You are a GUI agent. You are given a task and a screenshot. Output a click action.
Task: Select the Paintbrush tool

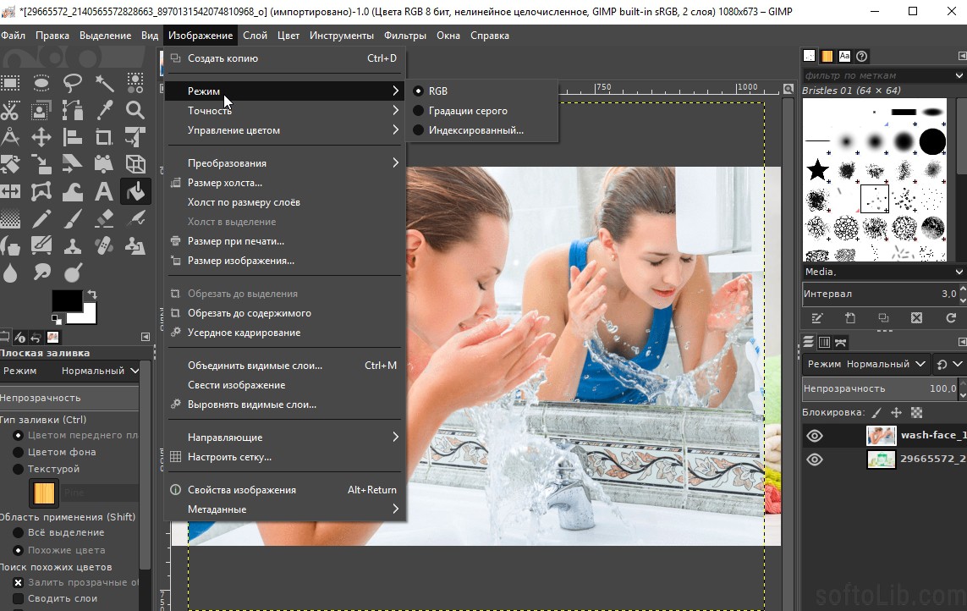(x=73, y=218)
